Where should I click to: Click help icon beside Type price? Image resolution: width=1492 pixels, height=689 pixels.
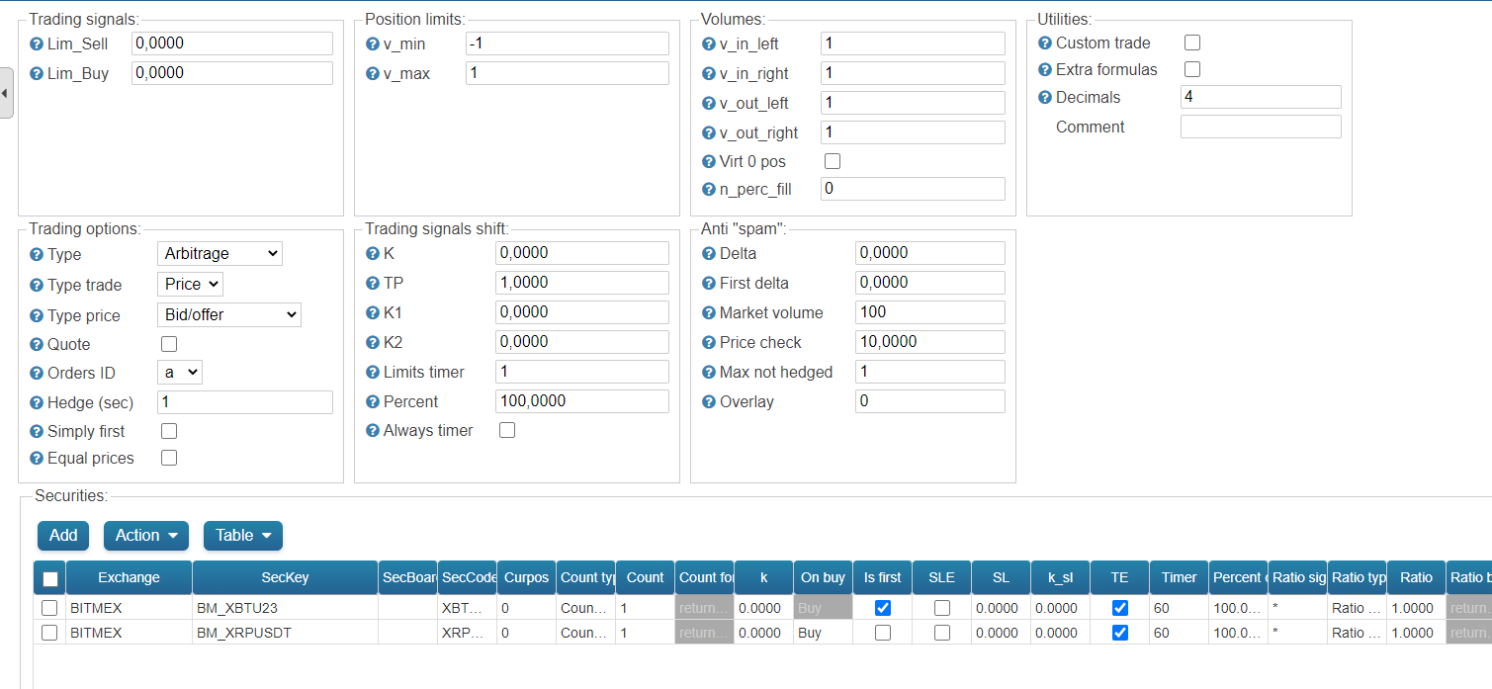tap(37, 316)
